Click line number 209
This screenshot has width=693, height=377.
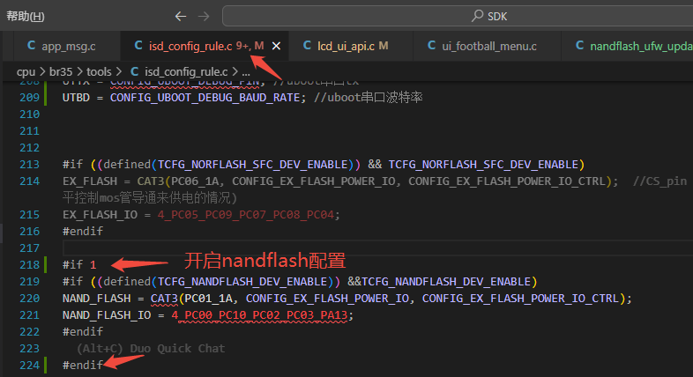(30, 98)
